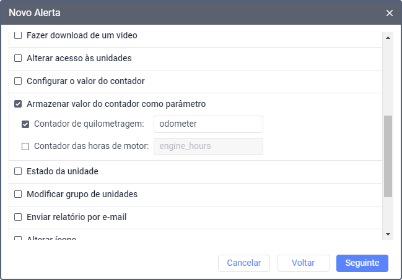
Task: Select Modificar grupo de unidades checkbox
Action: tap(18, 194)
